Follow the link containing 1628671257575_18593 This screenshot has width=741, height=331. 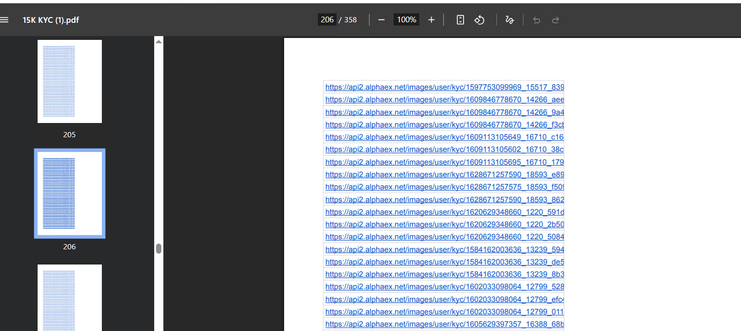tap(444, 187)
